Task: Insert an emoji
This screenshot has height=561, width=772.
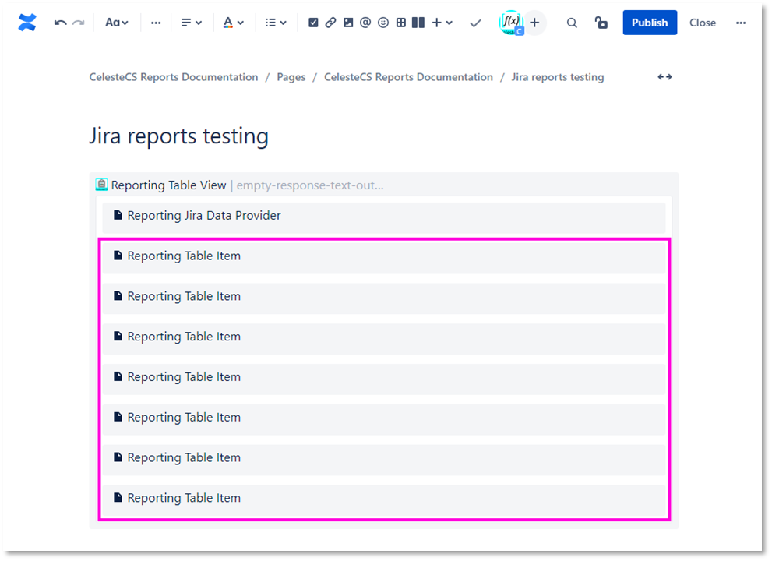Action: [x=383, y=23]
